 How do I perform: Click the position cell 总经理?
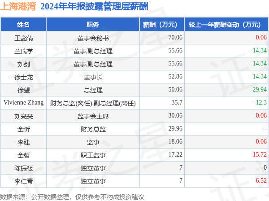click(x=93, y=90)
